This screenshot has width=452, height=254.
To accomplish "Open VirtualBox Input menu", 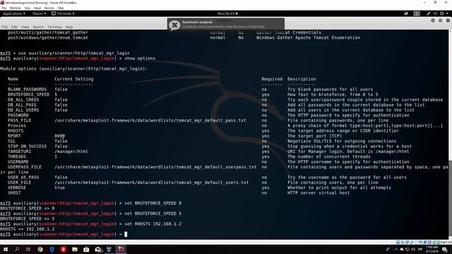I will [37, 8].
